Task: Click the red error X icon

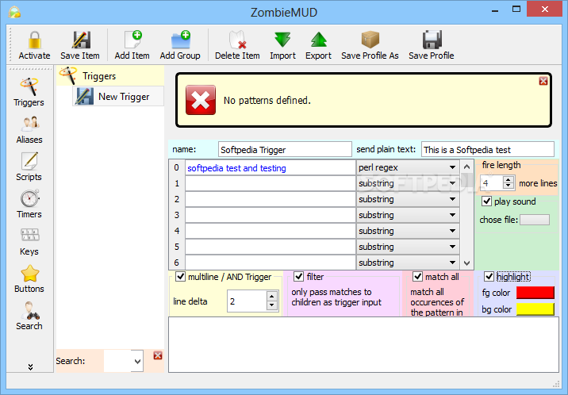Action: (201, 100)
